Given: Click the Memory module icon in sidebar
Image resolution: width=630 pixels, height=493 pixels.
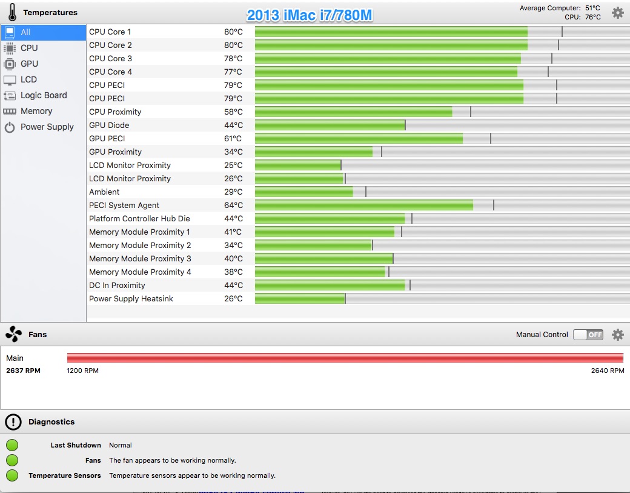Looking at the screenshot, I should coord(10,111).
